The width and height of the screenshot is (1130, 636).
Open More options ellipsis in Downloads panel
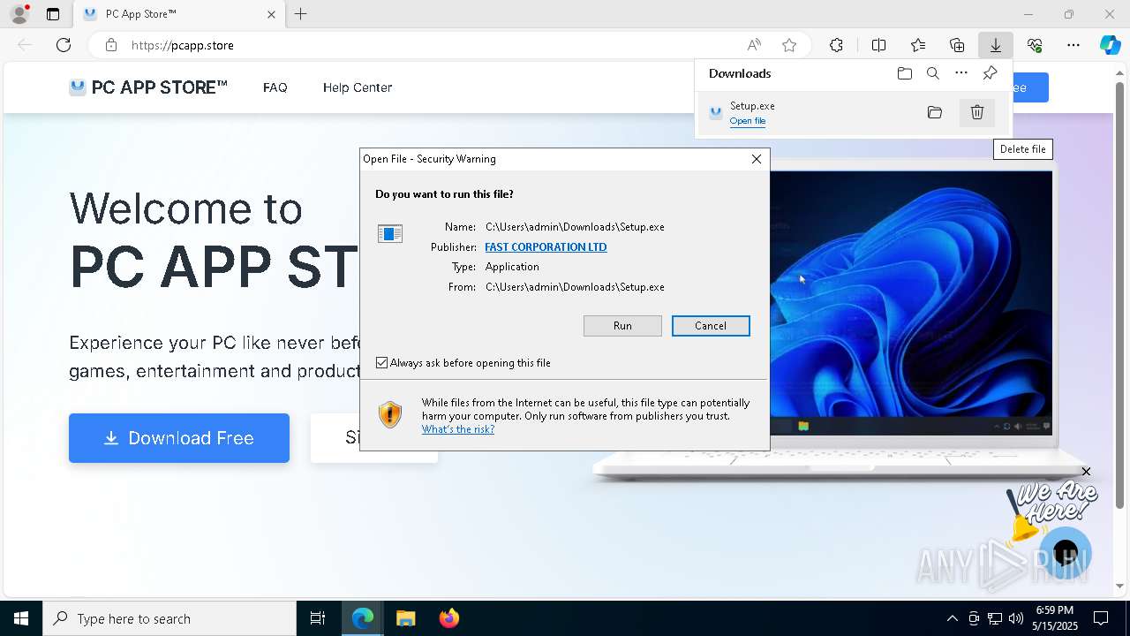tap(961, 73)
